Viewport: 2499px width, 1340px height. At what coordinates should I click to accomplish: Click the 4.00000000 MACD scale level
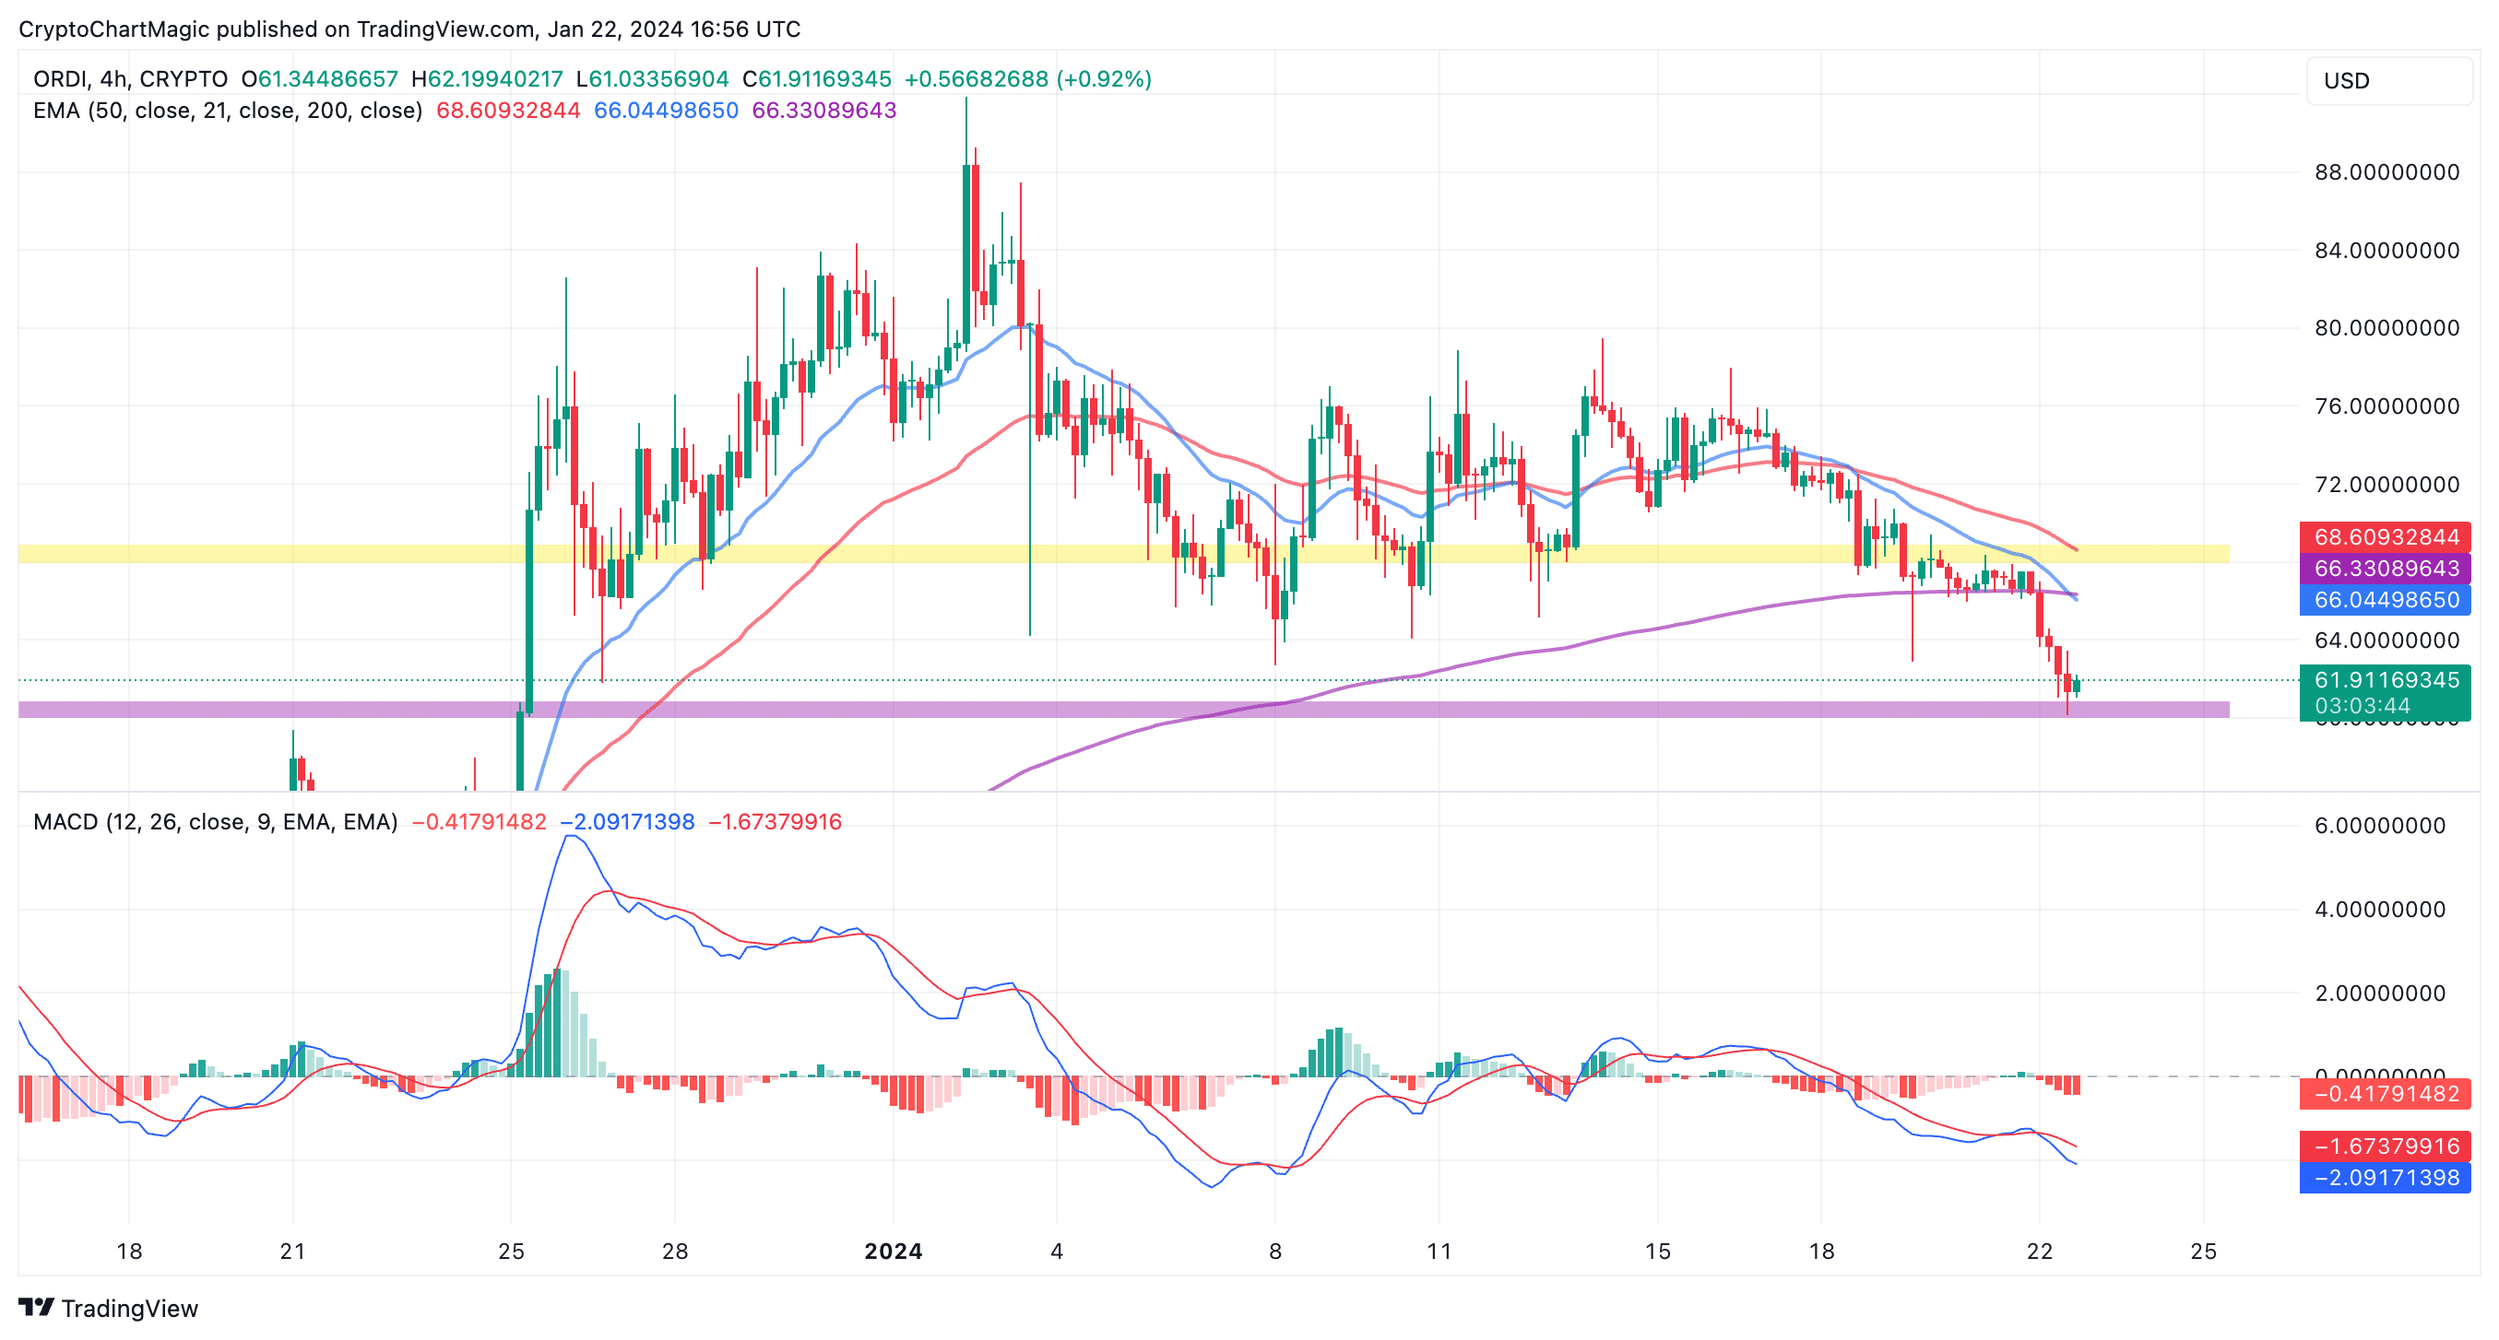pos(2380,910)
